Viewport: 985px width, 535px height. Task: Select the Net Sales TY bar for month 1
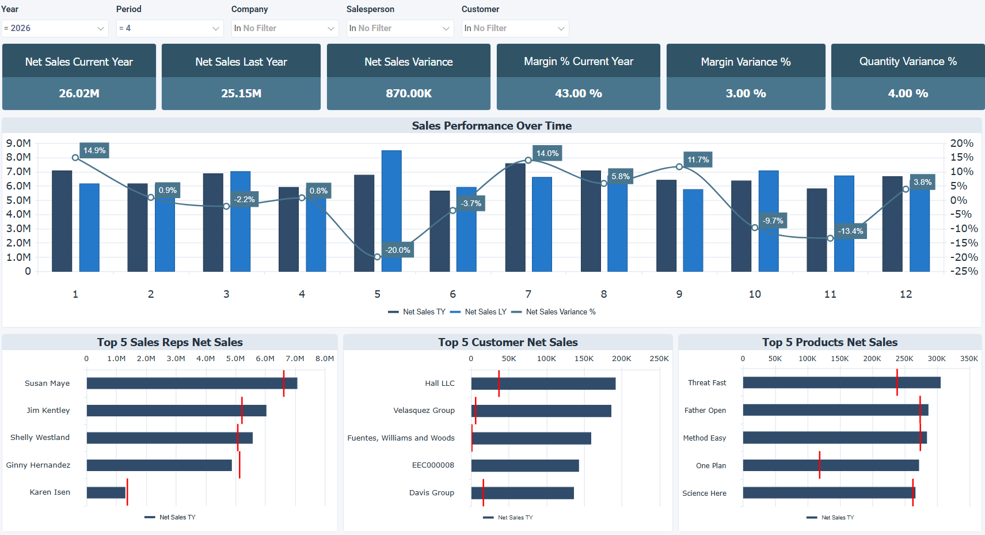click(62, 221)
